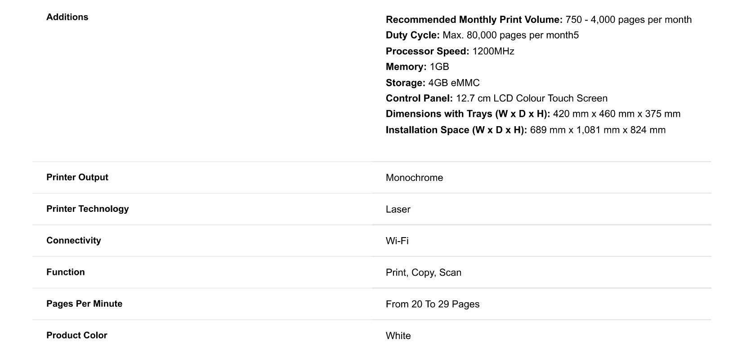This screenshot has height=348, width=742.
Task: Click the Laser value text
Action: point(398,209)
